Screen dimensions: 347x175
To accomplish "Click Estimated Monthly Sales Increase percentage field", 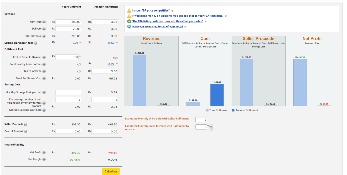I will pyautogui.click(x=201, y=127).
